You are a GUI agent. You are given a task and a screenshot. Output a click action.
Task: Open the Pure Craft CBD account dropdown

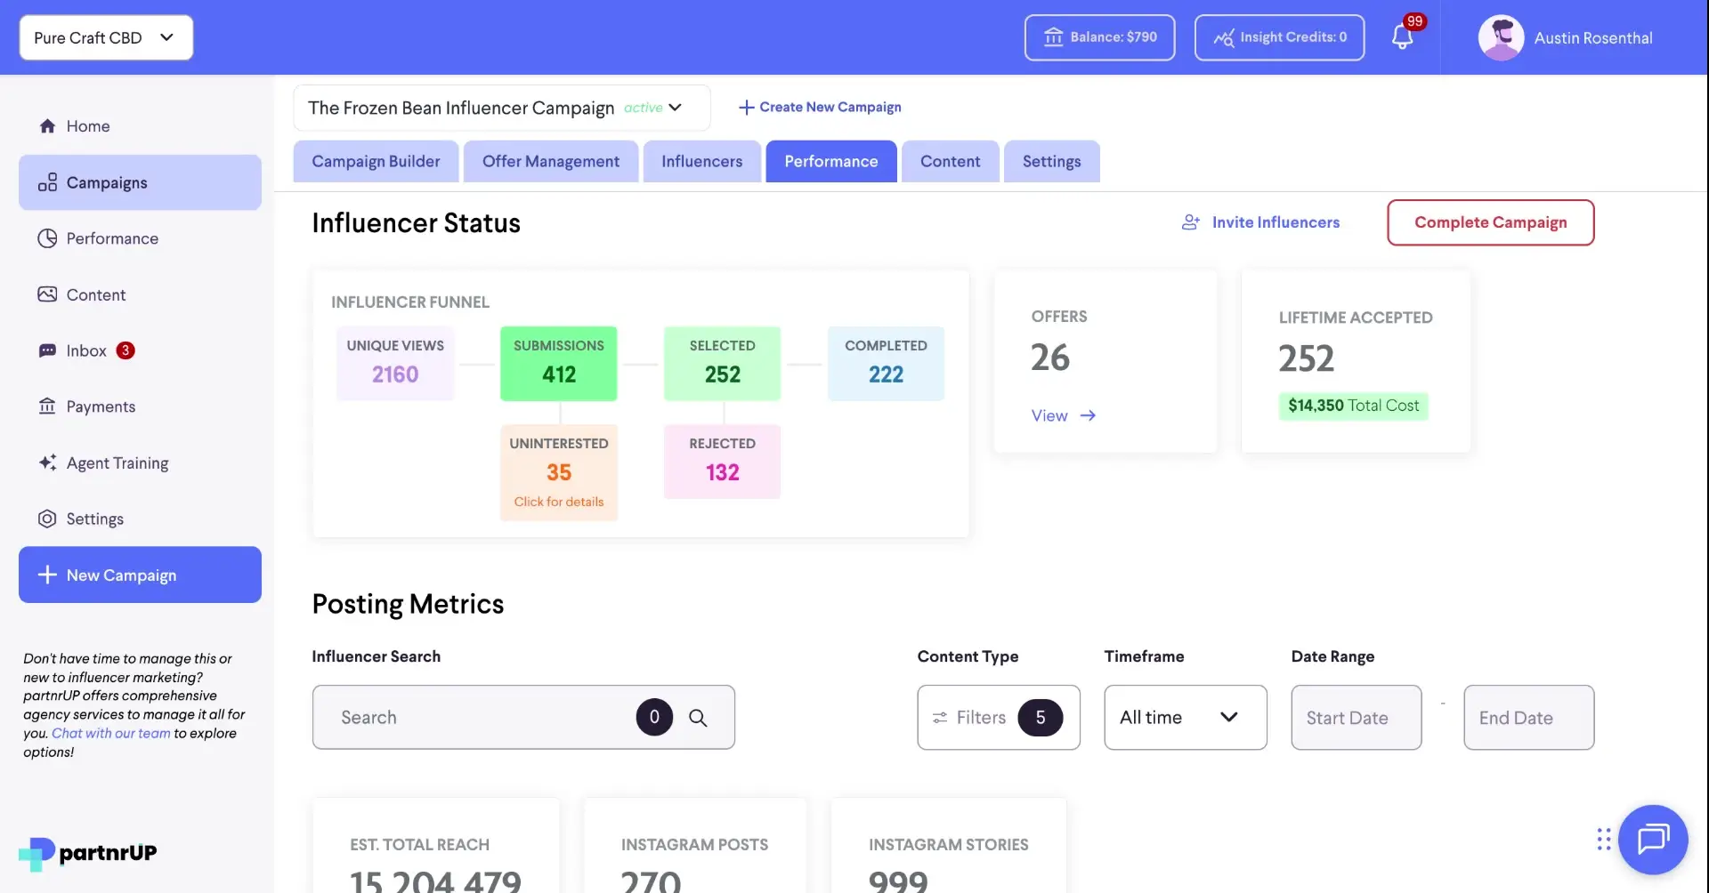(x=105, y=37)
